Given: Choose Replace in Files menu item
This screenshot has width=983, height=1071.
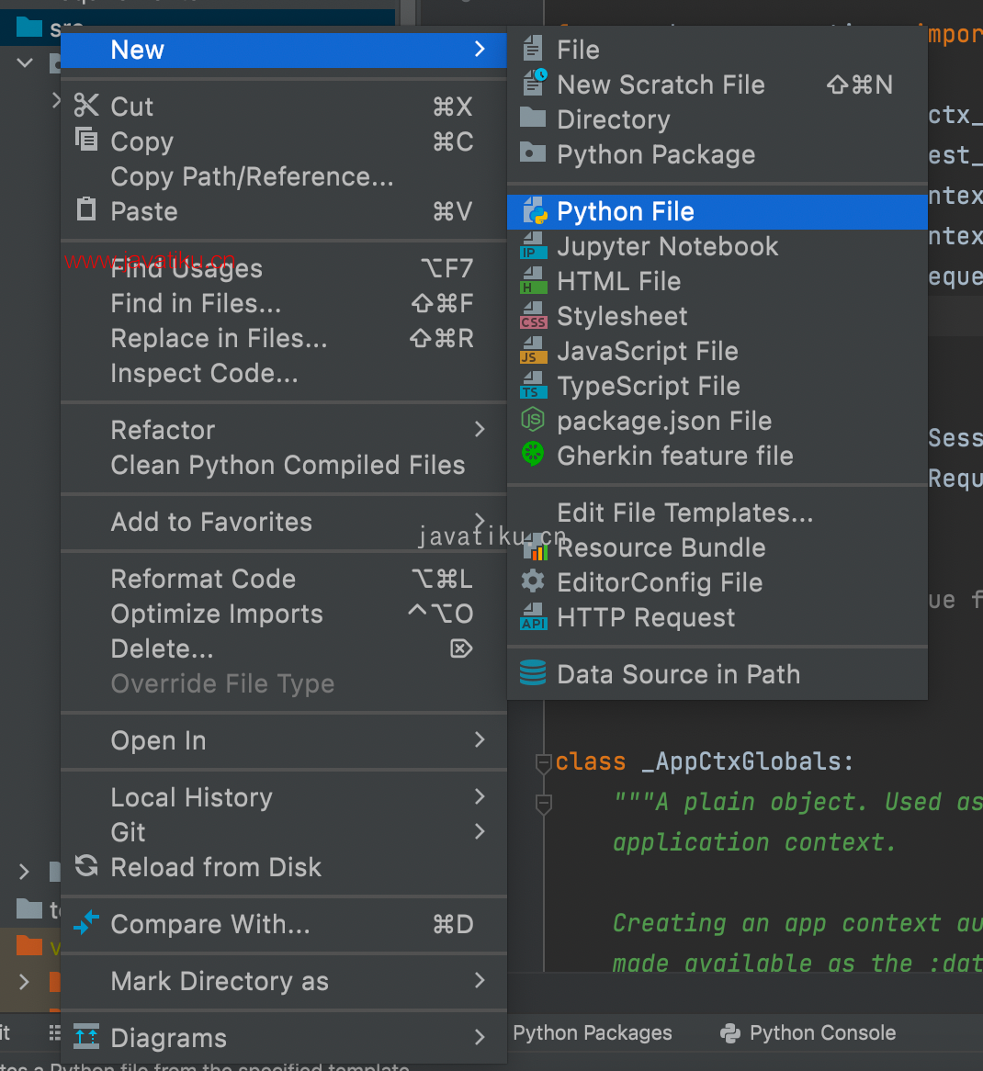Looking at the screenshot, I should pyautogui.click(x=284, y=338).
